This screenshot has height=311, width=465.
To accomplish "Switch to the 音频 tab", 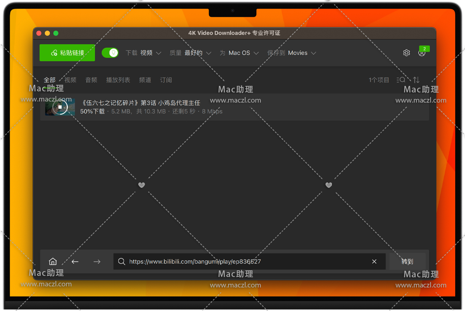I will pos(91,80).
